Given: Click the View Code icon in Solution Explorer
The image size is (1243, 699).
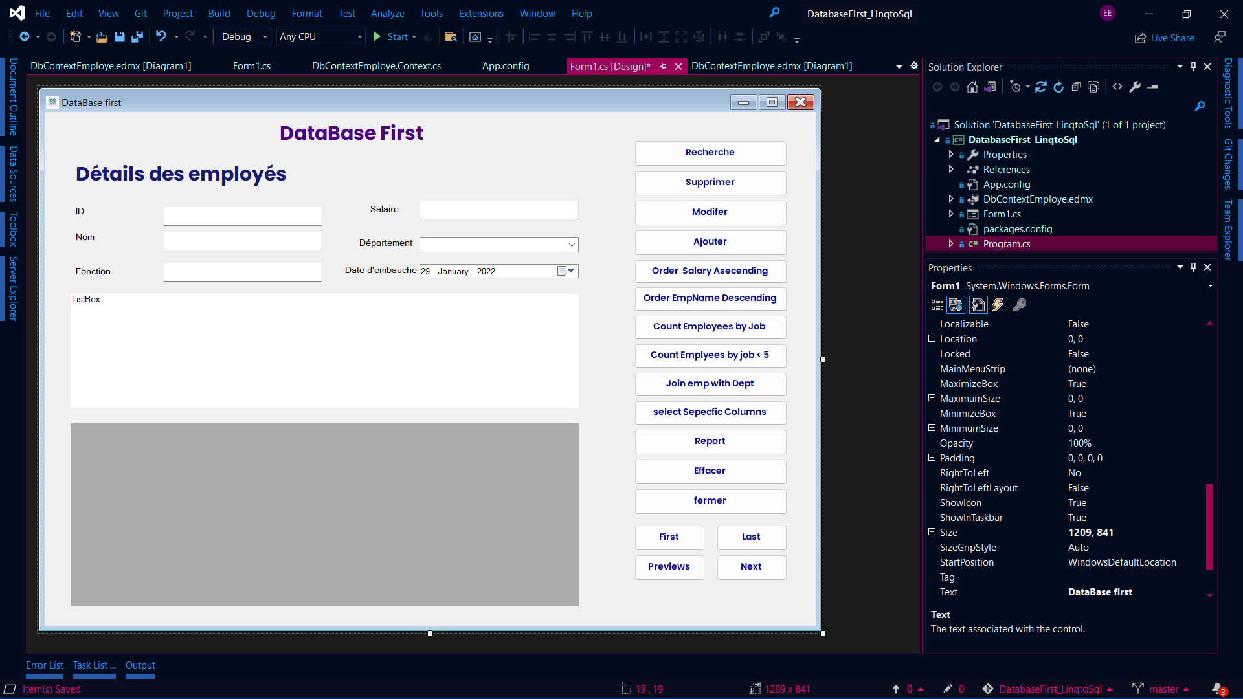Looking at the screenshot, I should (x=1117, y=87).
